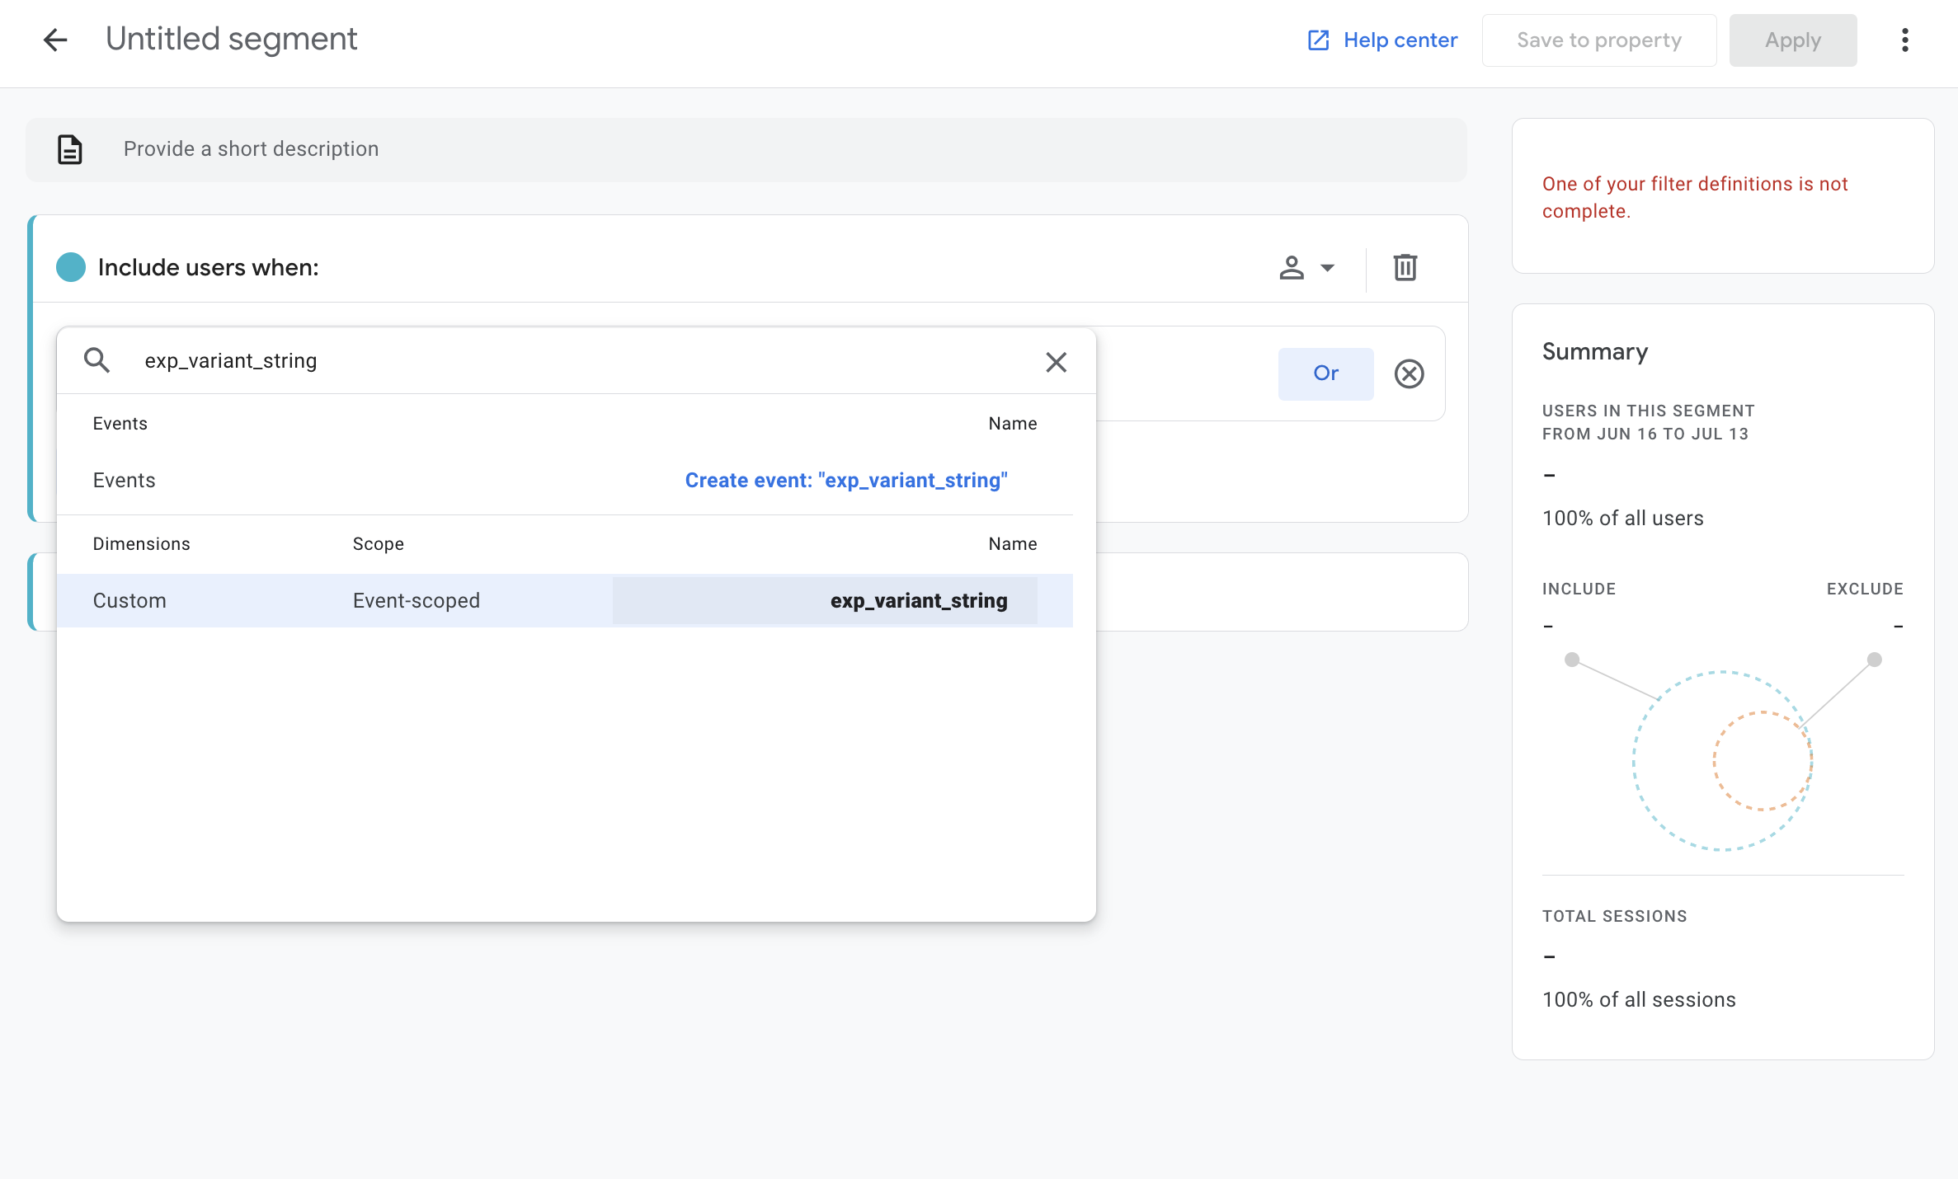
Task: Click the dropdown arrow beside person icon
Action: pyautogui.click(x=1327, y=267)
